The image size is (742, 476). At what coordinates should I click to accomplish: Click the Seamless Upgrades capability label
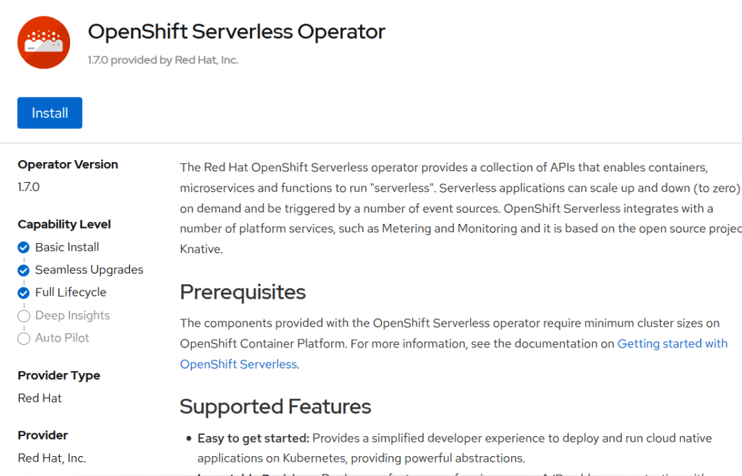(89, 270)
